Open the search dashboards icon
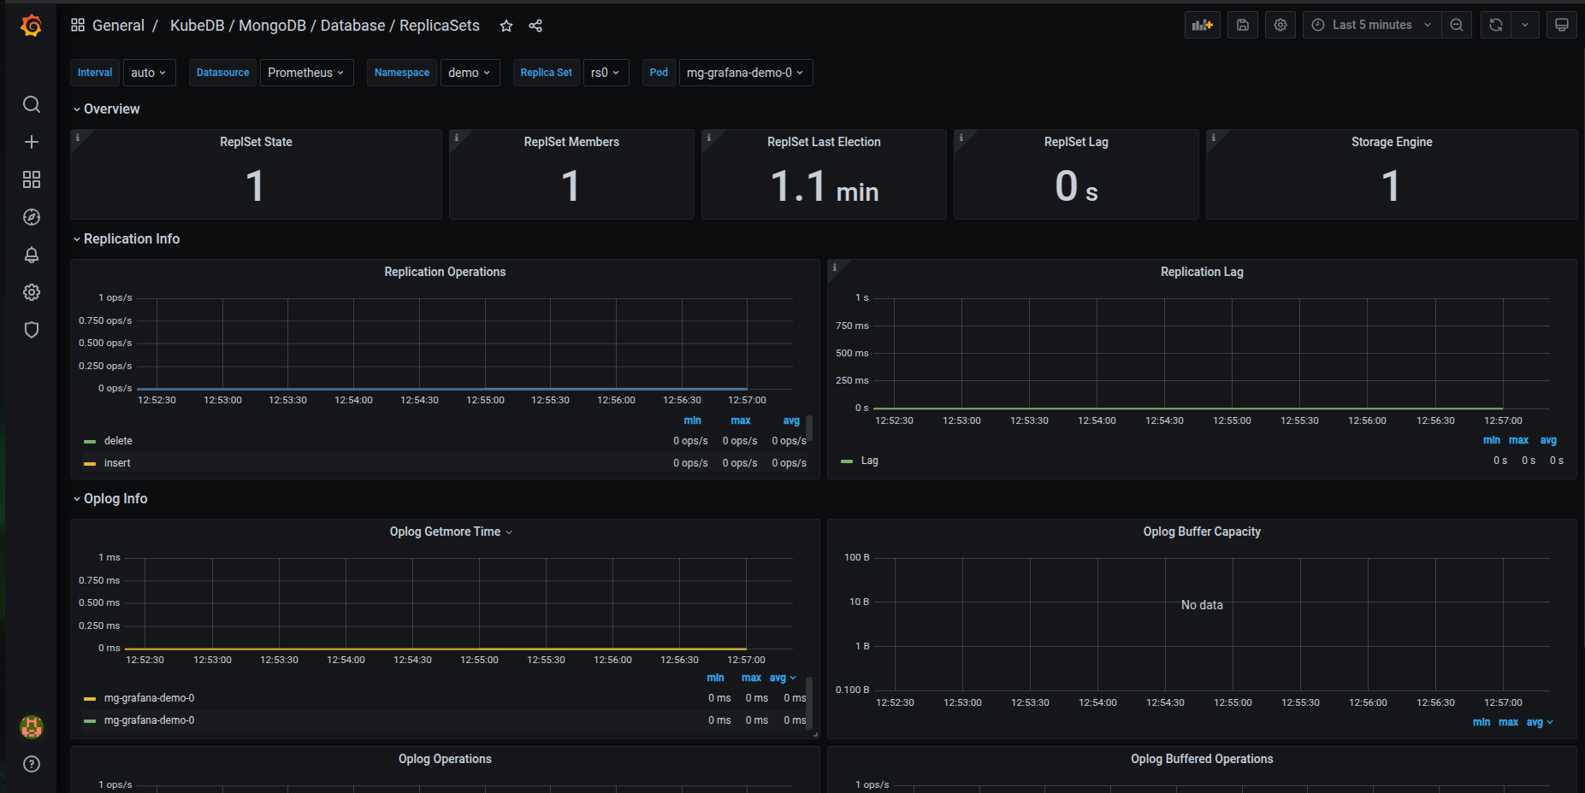Image resolution: width=1585 pixels, height=793 pixels. point(32,104)
